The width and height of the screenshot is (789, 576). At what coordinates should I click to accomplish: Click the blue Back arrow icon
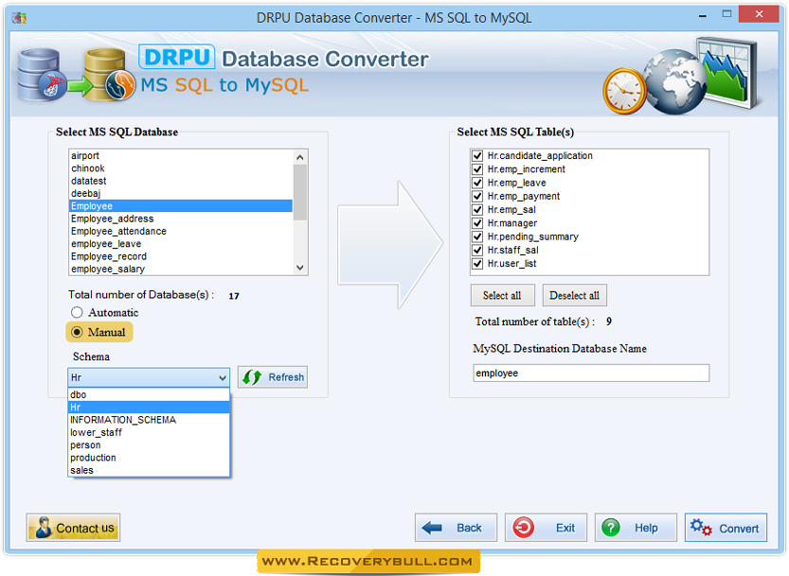click(x=432, y=528)
